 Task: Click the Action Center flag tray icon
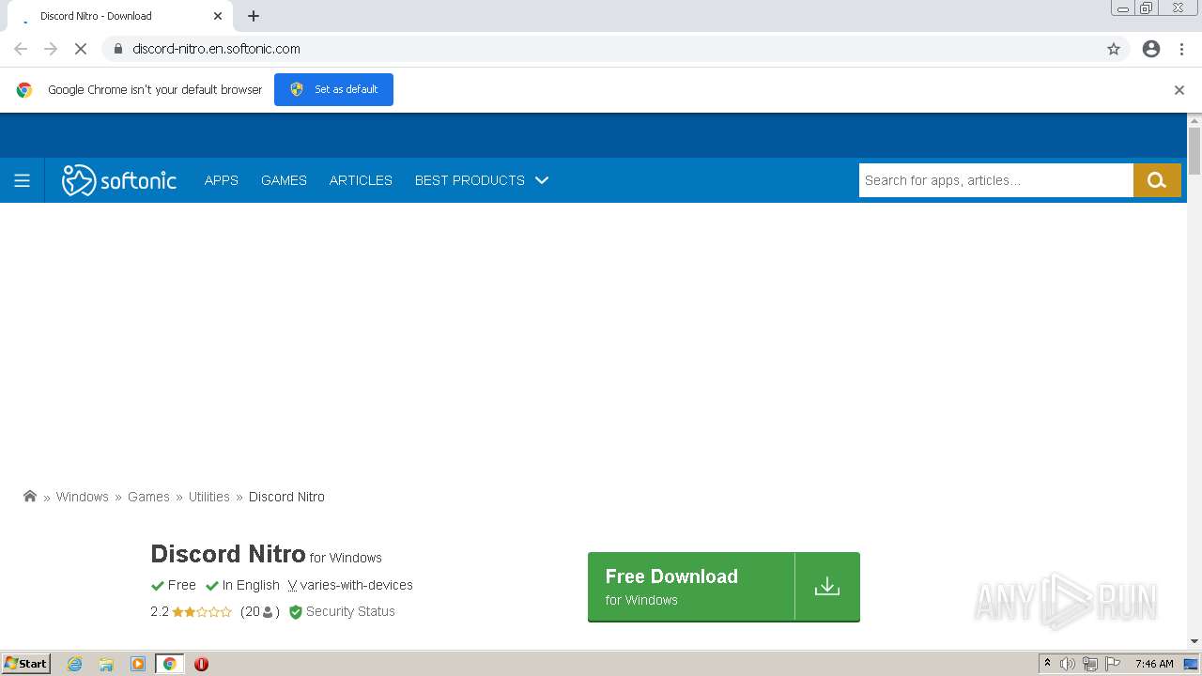pyautogui.click(x=1113, y=664)
